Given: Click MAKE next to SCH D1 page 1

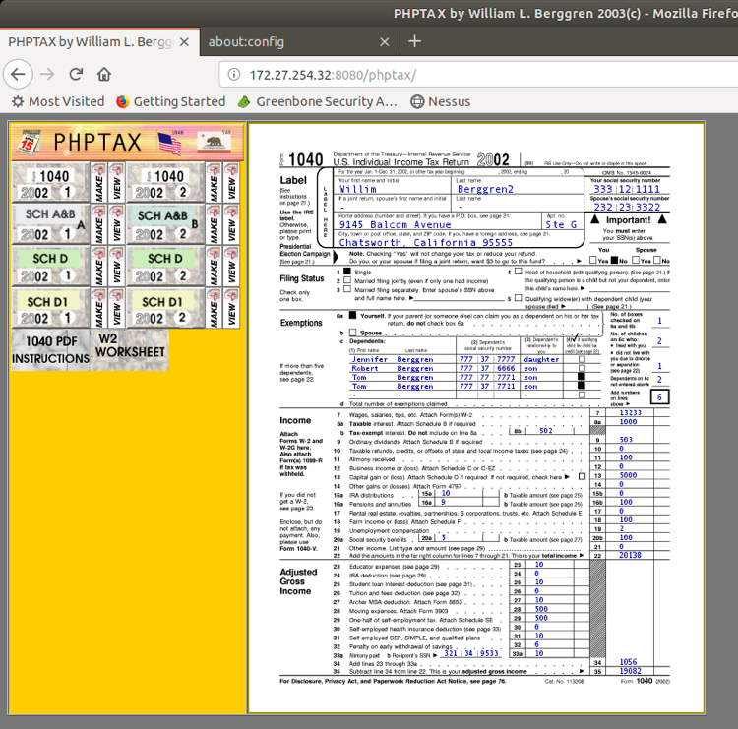Looking at the screenshot, I should (x=98, y=308).
